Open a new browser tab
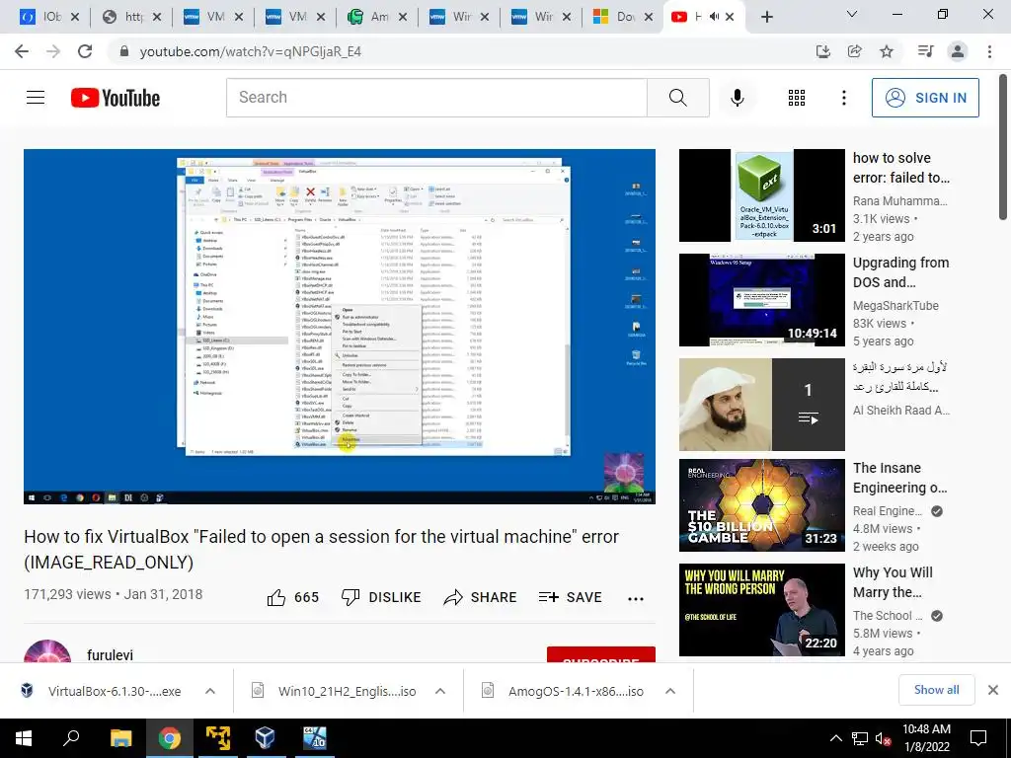This screenshot has width=1011, height=758. [766, 18]
